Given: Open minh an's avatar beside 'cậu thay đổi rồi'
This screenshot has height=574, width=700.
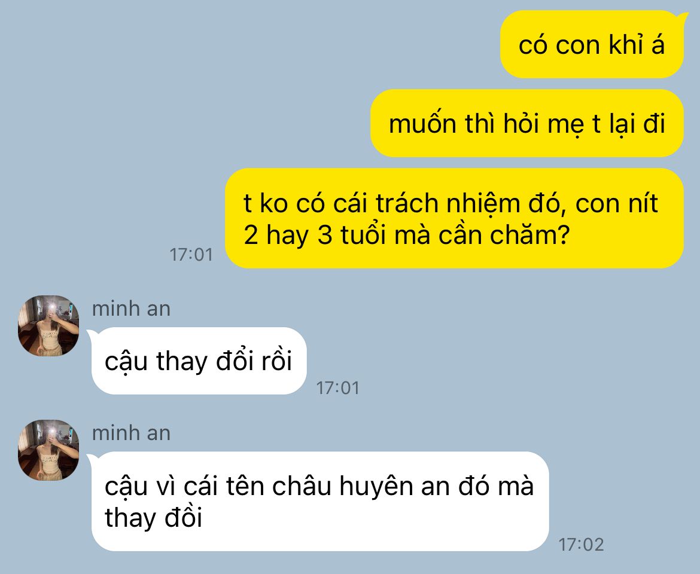Looking at the screenshot, I should pyautogui.click(x=48, y=326).
